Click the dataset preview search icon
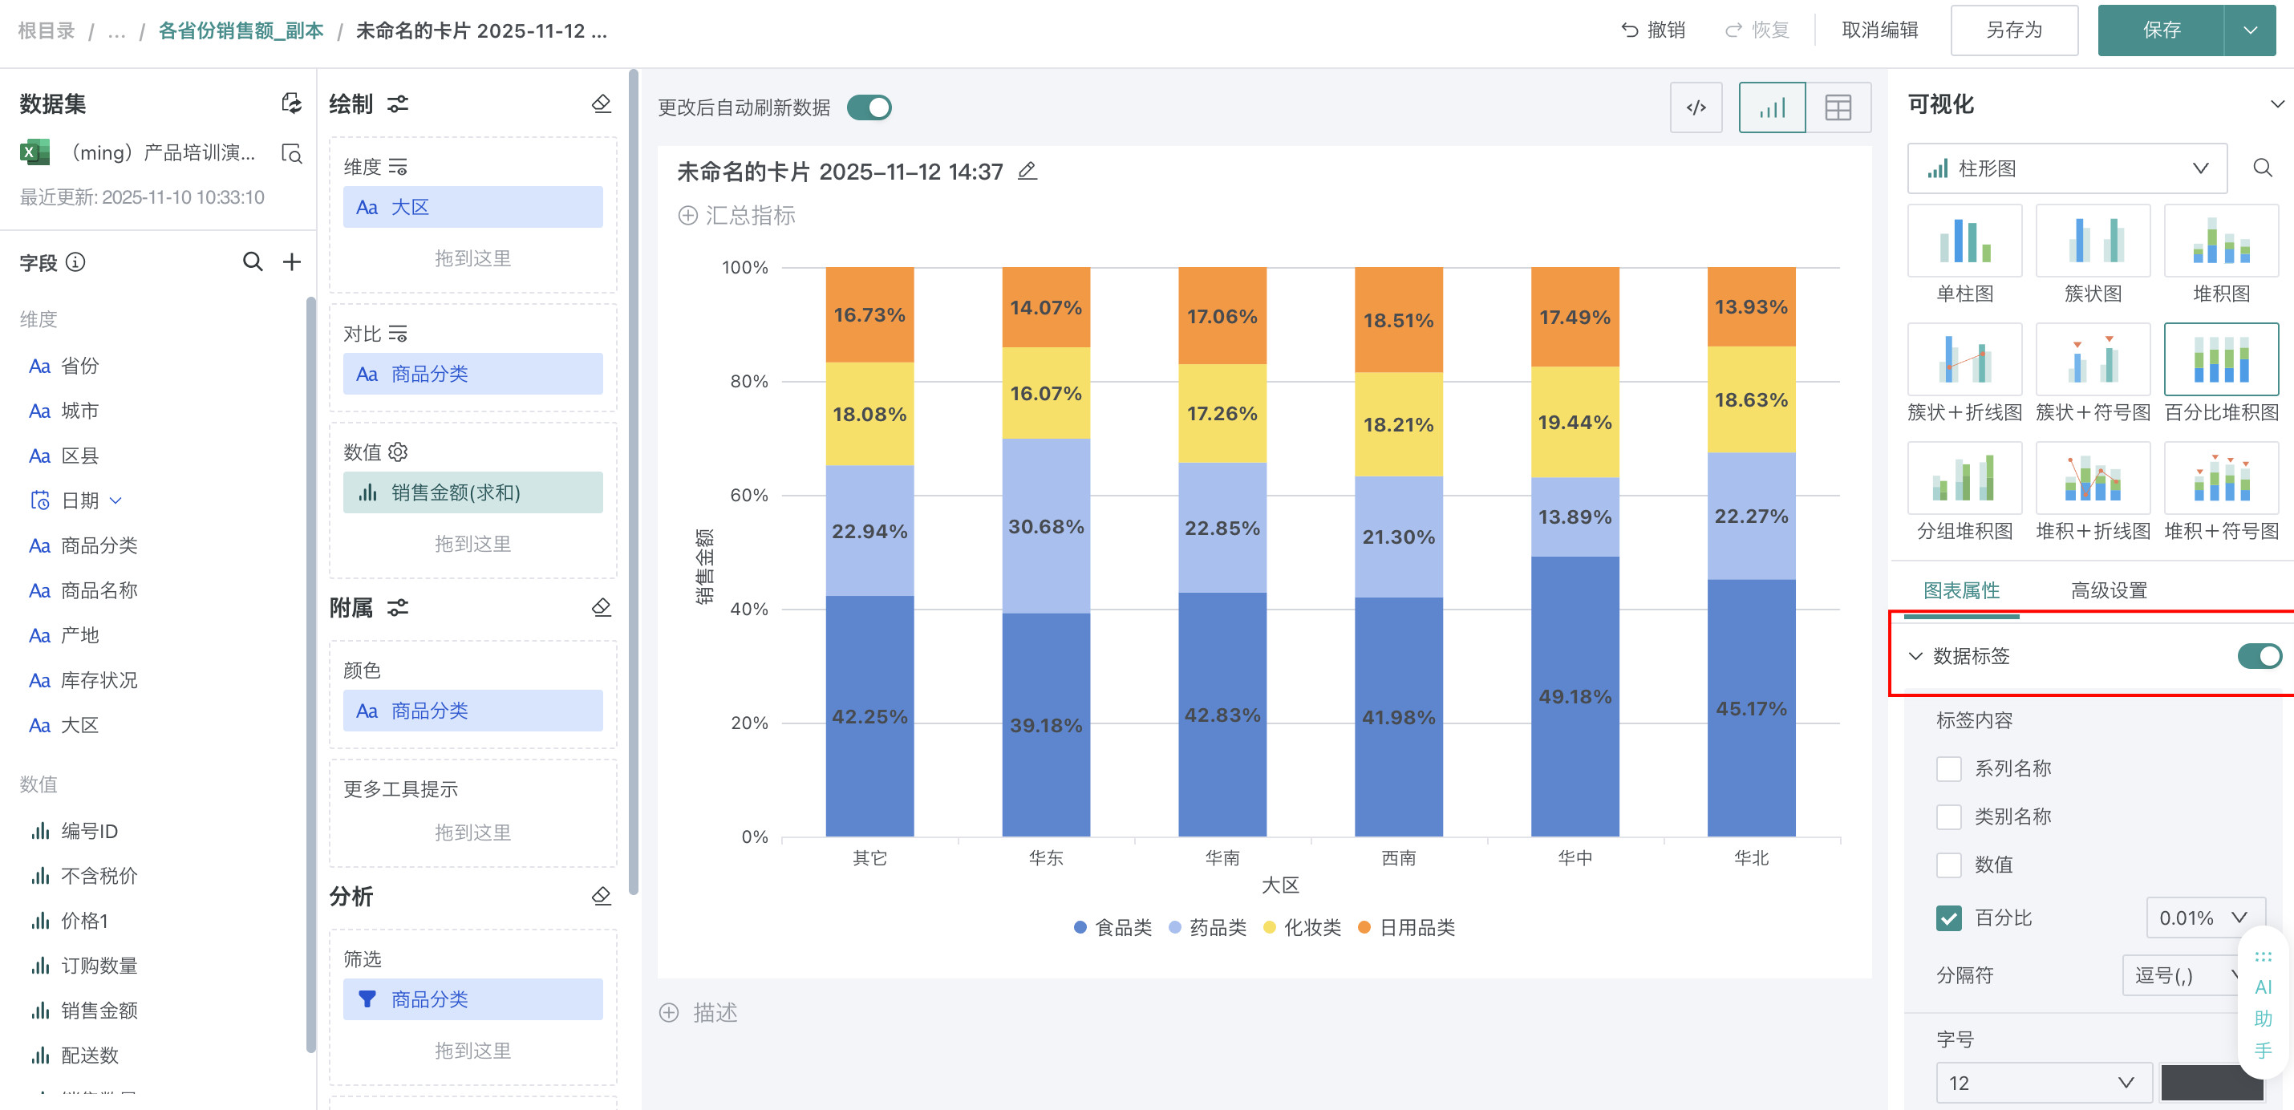 [291, 153]
